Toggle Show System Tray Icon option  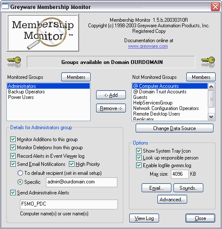[139, 151]
